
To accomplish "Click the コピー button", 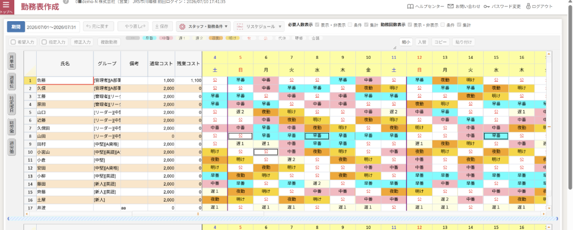I will 440,42.
